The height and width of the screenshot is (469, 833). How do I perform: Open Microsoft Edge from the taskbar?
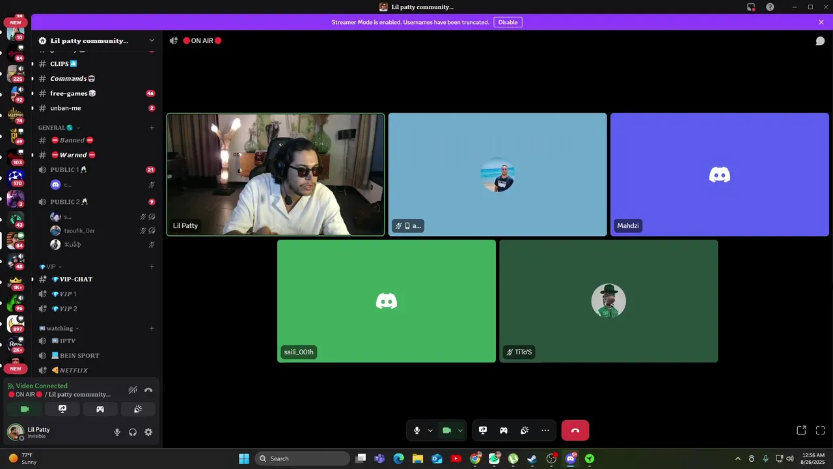click(399, 459)
